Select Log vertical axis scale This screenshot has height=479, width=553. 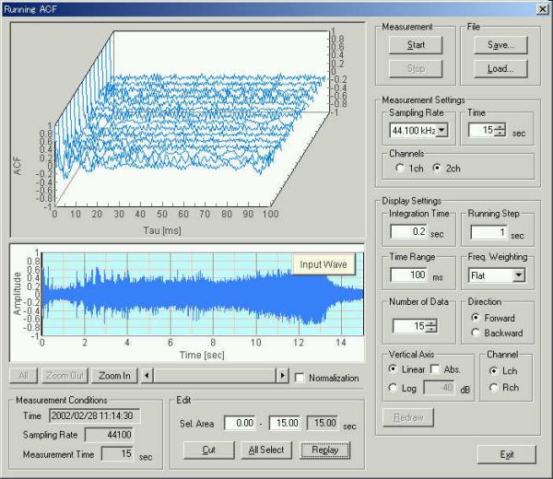[x=393, y=388]
